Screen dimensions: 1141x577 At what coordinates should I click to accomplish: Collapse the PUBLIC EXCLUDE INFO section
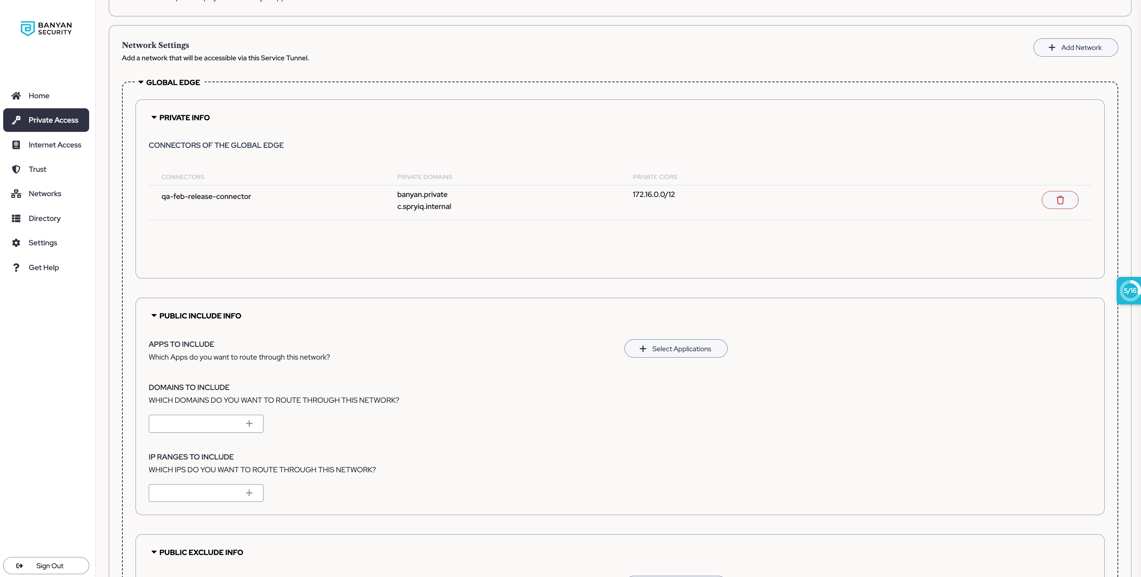(154, 552)
